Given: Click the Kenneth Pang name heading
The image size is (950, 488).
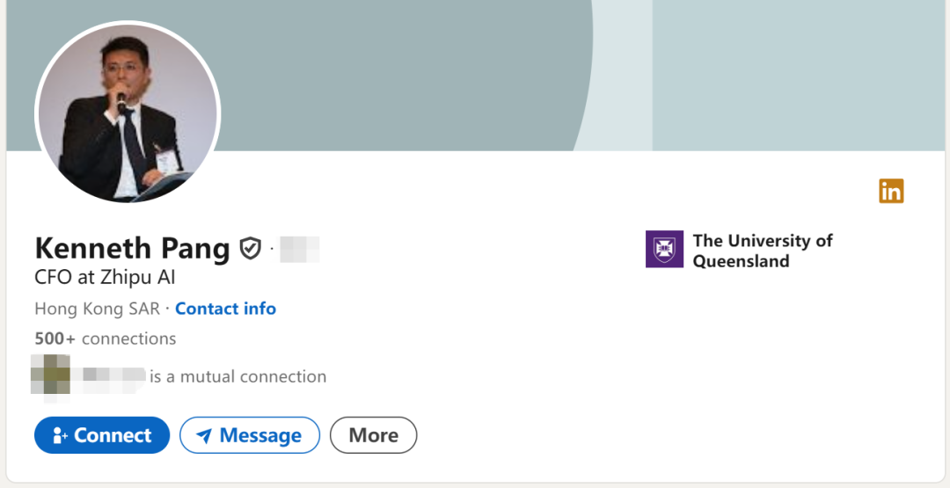Looking at the screenshot, I should pos(132,248).
